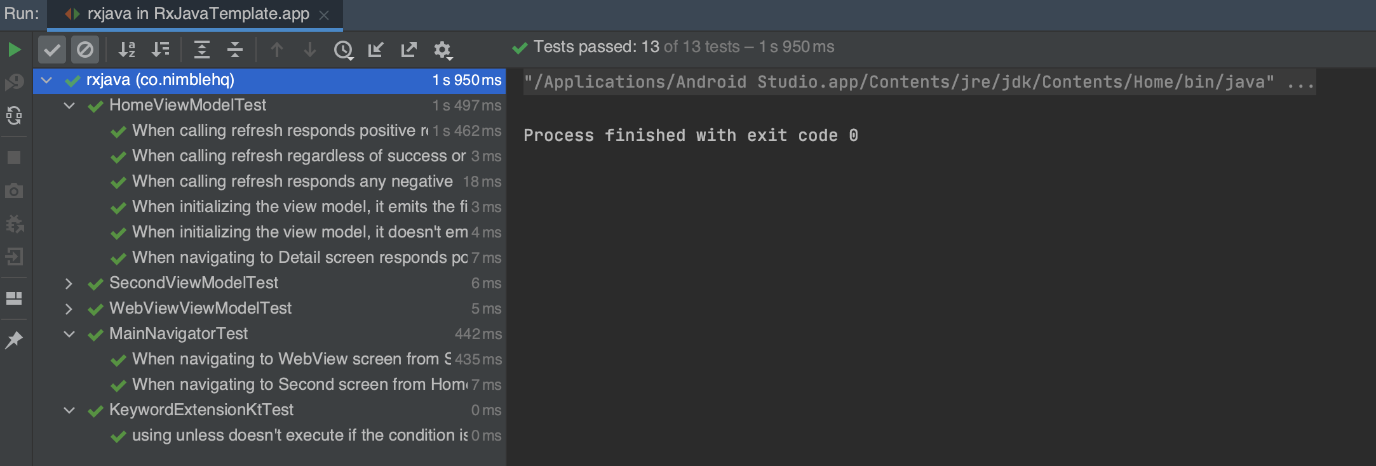
Task: Sort tests alphabetically
Action: click(x=127, y=50)
